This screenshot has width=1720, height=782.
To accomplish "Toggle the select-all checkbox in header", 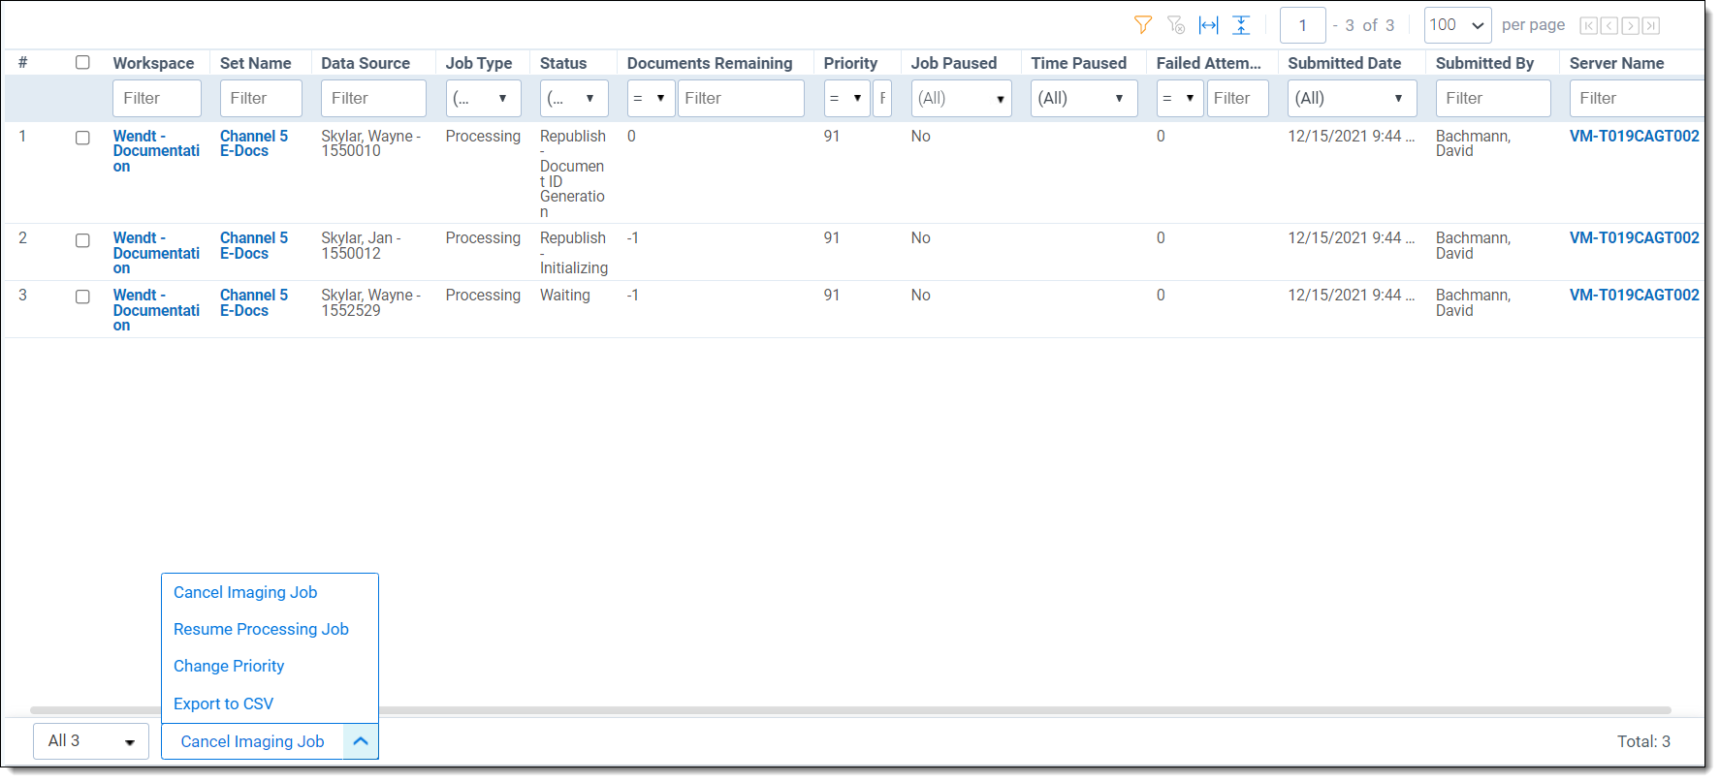I will pos(82,62).
